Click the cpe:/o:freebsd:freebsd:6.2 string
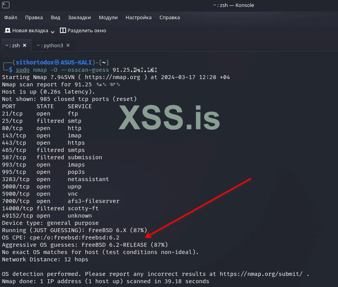Image resolution: width=338 pixels, height=287 pixels. [x=75, y=238]
